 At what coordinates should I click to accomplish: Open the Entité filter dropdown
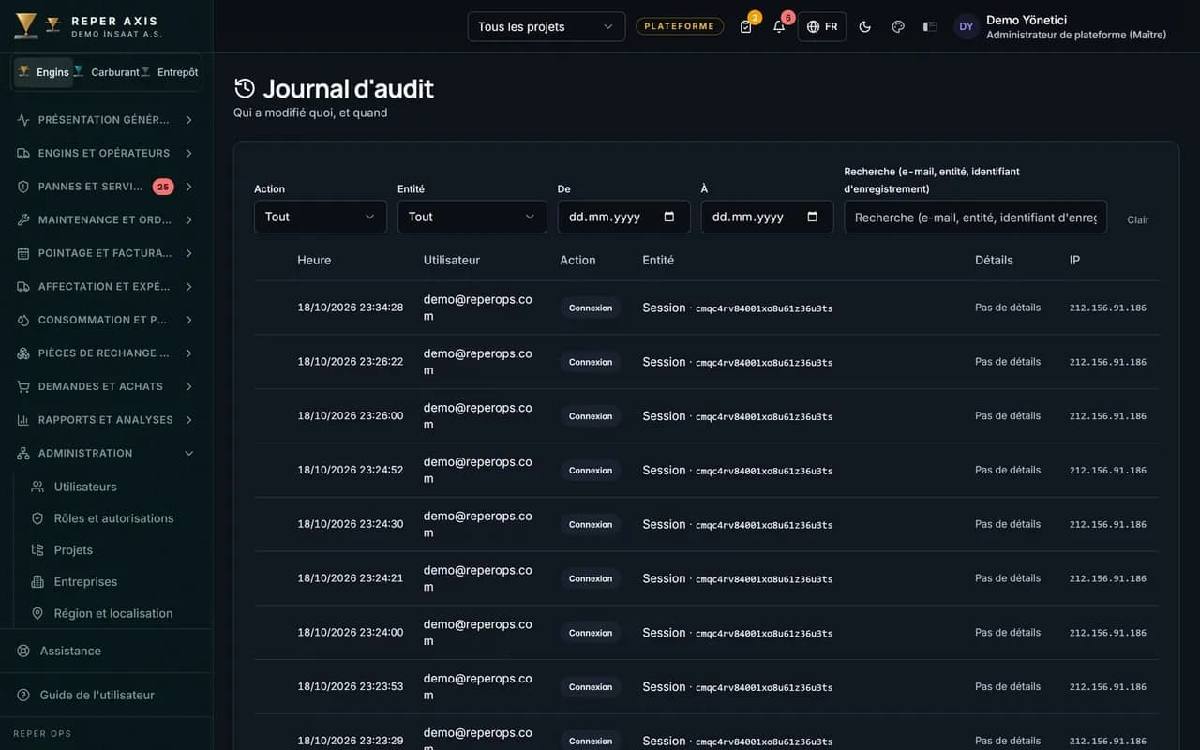(x=472, y=217)
